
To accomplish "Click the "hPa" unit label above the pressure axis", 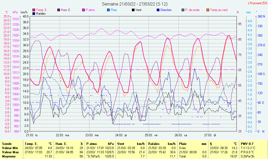I will point(15,12).
